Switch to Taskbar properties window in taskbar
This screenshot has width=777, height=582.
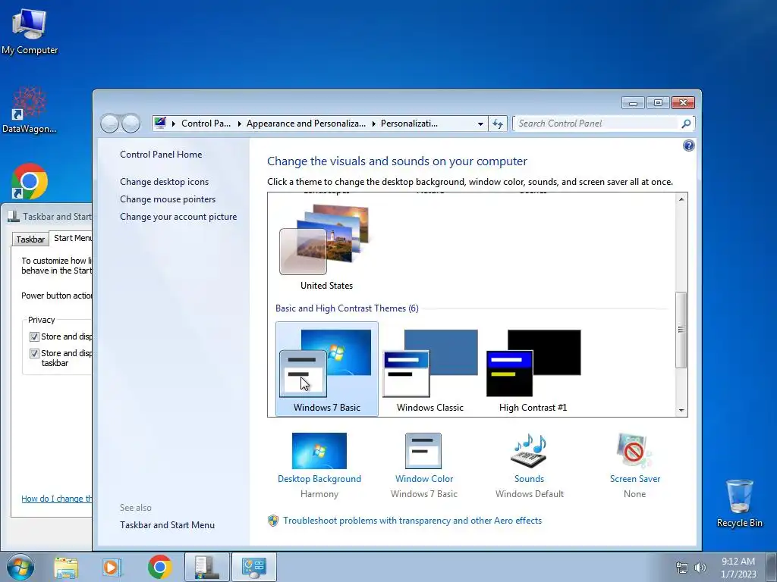(206, 567)
